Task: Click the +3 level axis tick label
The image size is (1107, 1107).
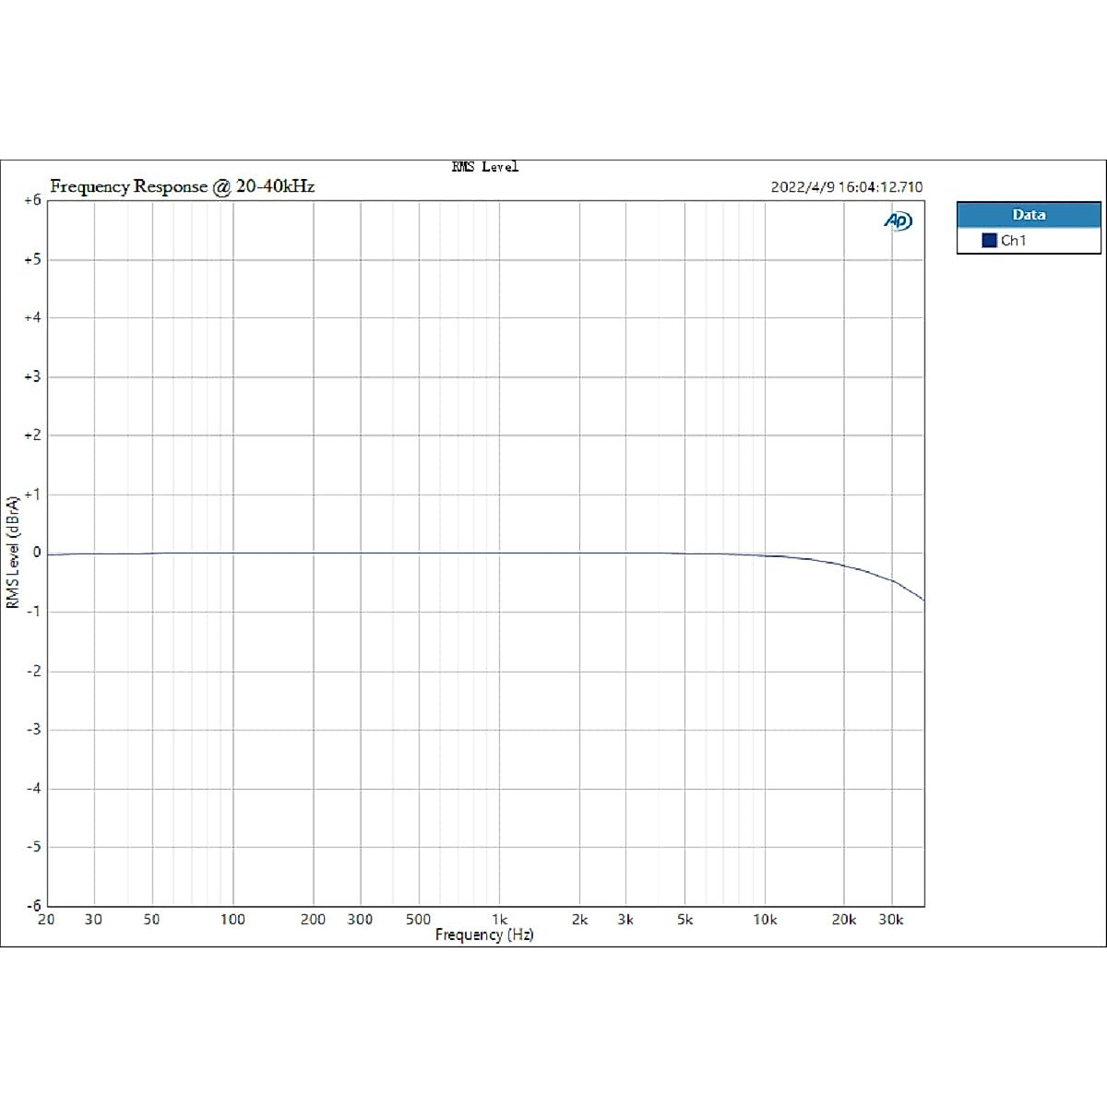Action: click(x=32, y=376)
